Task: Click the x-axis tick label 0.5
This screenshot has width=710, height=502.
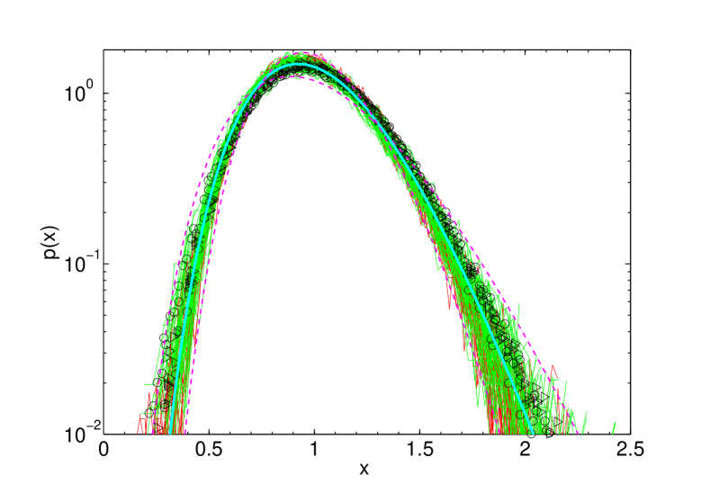Action: [x=209, y=450]
